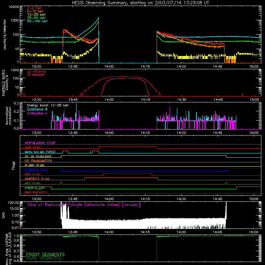Screen dimensions: 265x265
Task: Select the 'SC_TRANSMITTER' flag label
Action: tap(38, 161)
